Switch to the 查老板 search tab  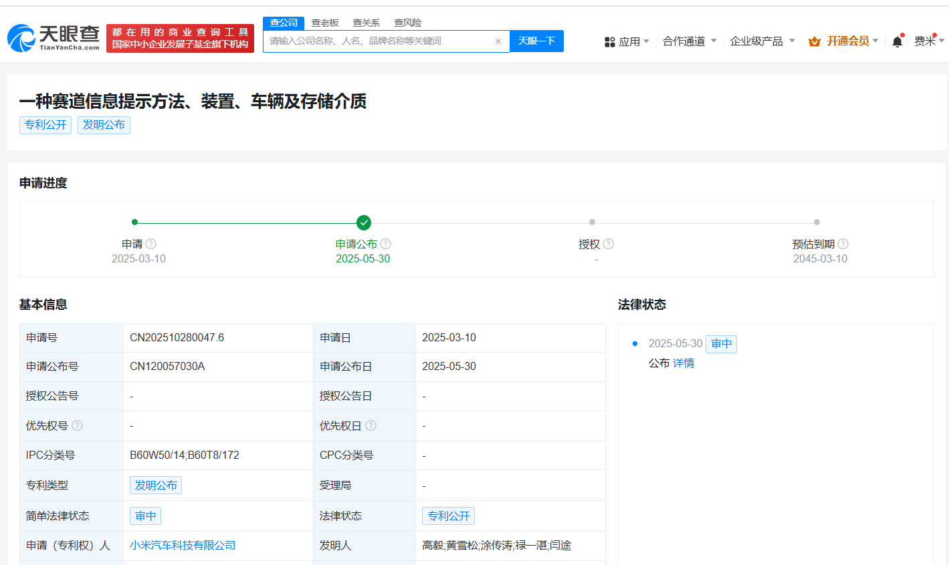click(x=325, y=23)
